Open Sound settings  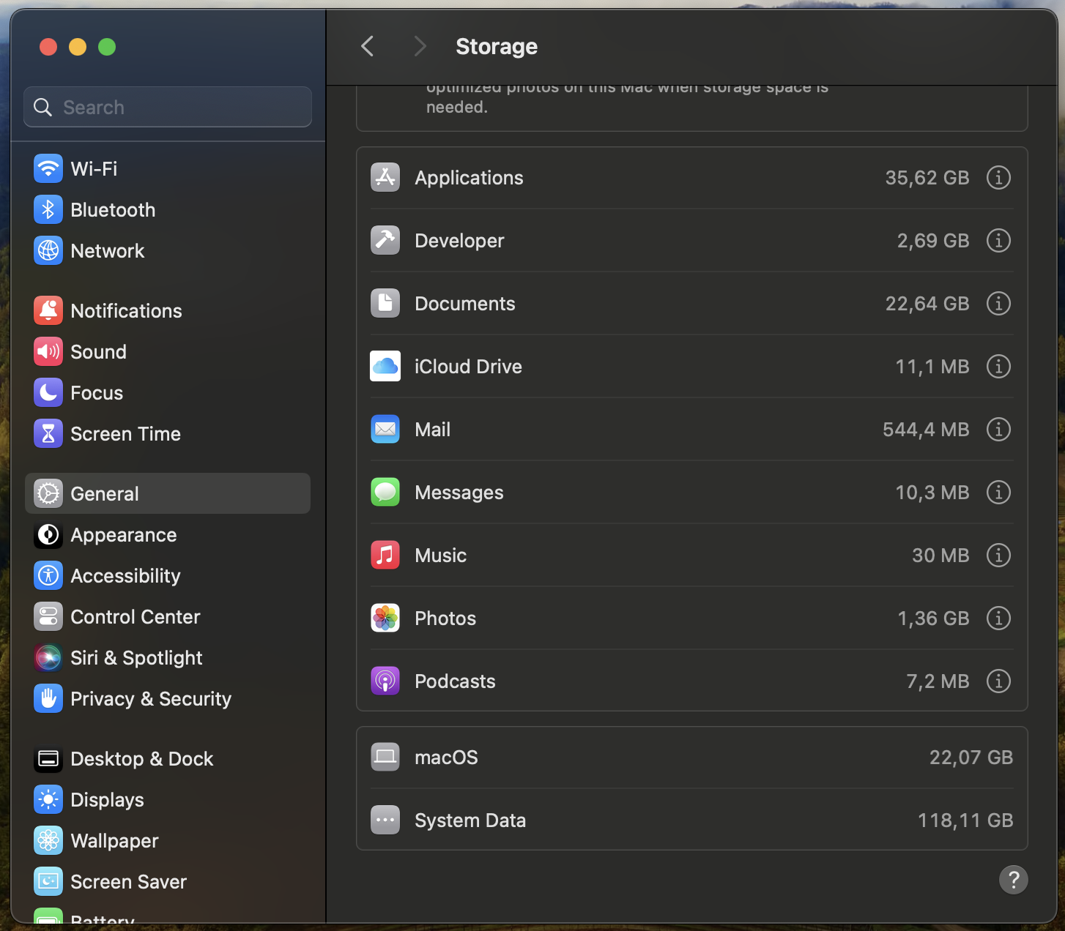tap(168, 351)
